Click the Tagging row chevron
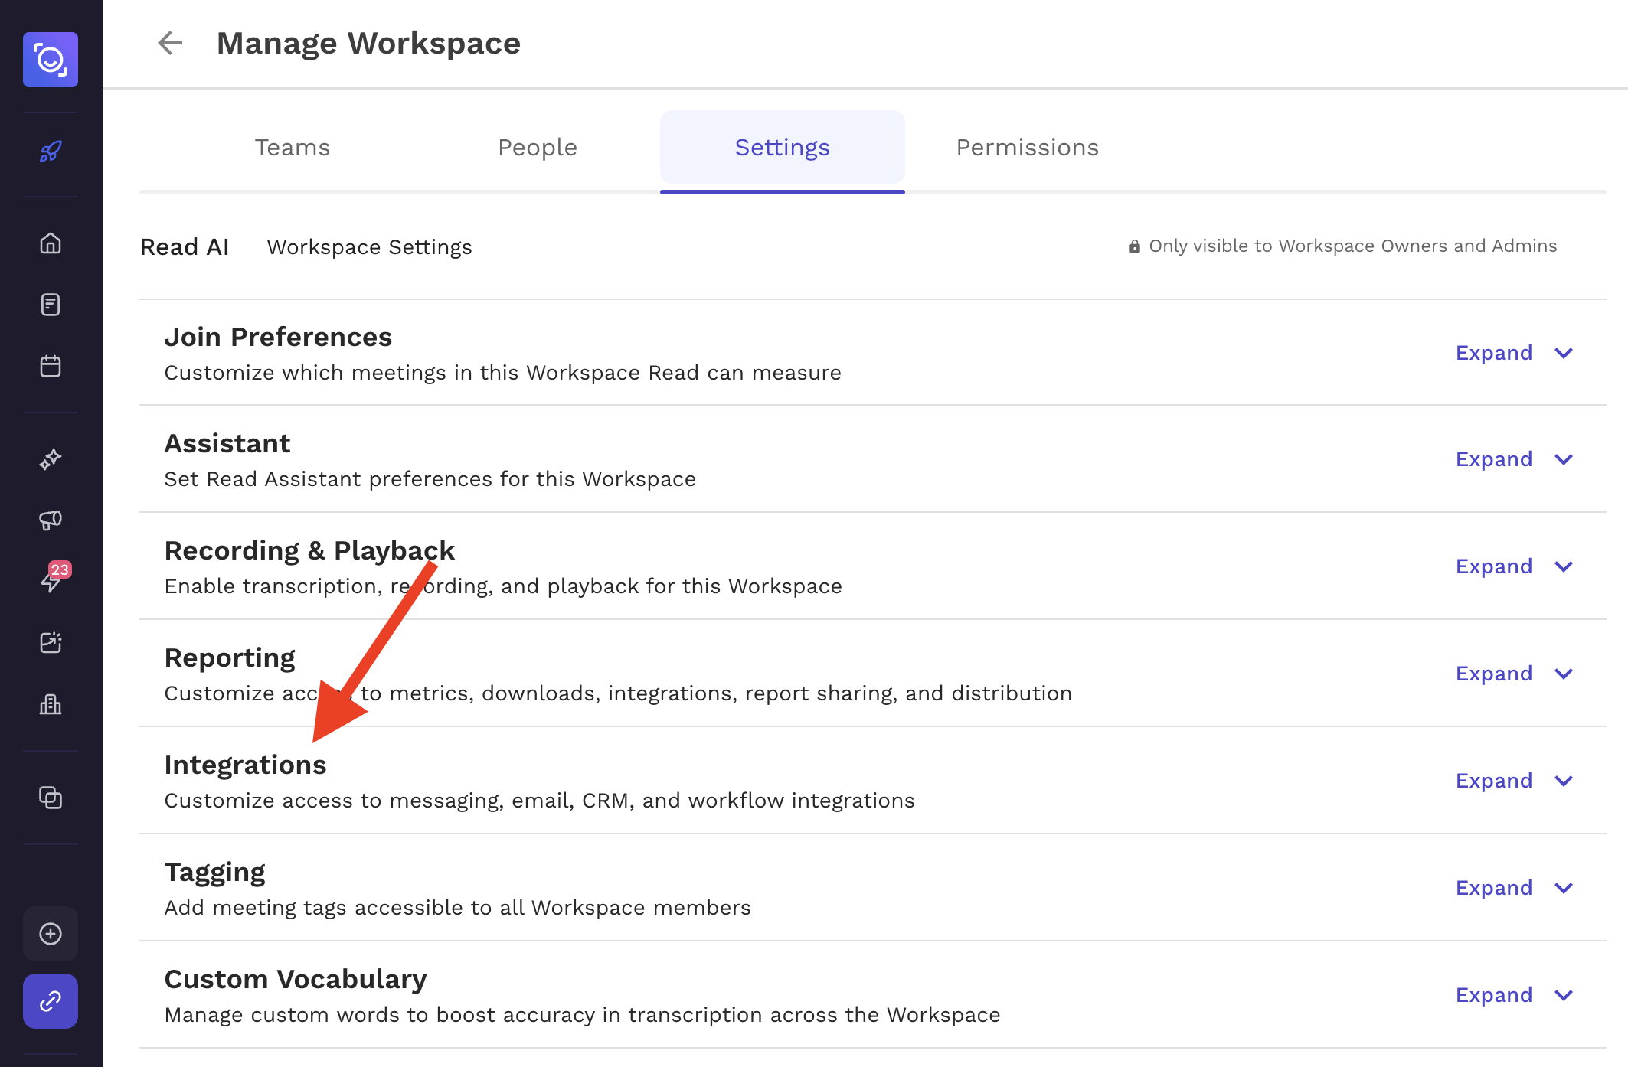The width and height of the screenshot is (1628, 1067). pyautogui.click(x=1564, y=888)
